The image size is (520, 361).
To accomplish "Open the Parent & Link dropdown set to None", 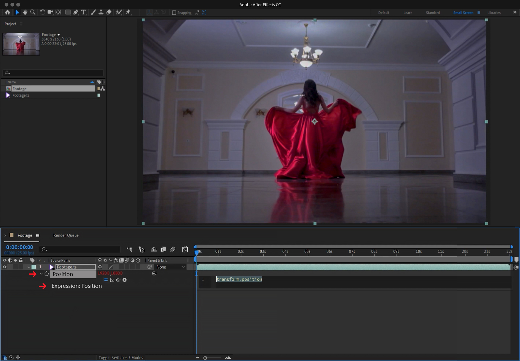I will (x=170, y=267).
